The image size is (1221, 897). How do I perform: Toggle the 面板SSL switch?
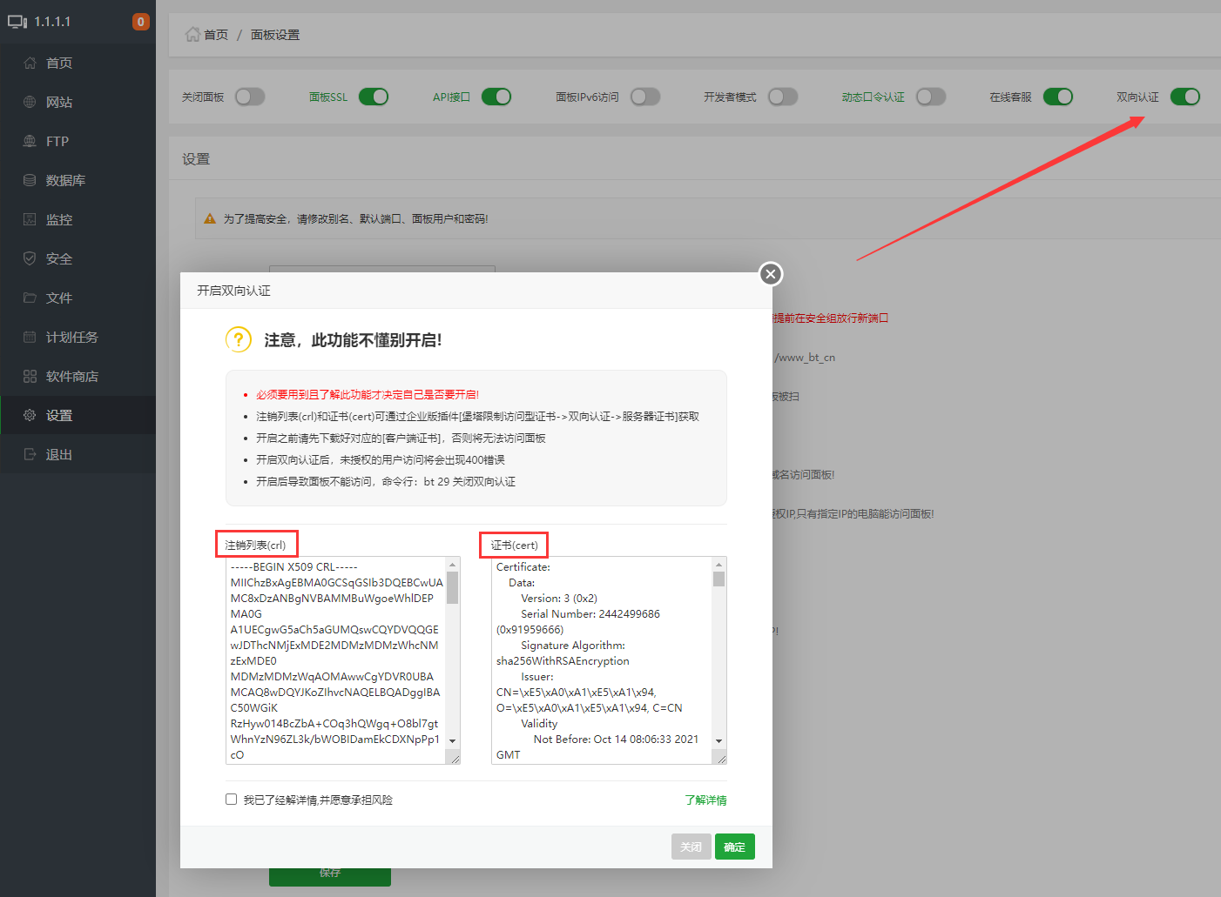pos(373,97)
